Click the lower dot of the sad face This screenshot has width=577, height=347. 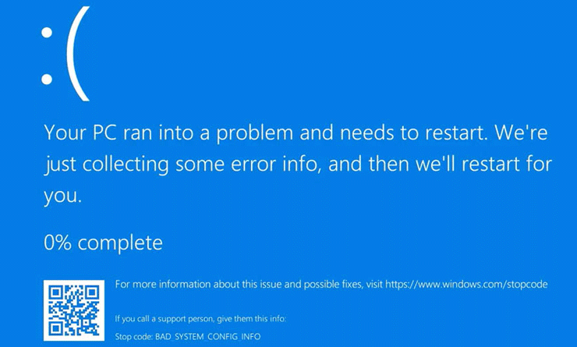[47, 79]
